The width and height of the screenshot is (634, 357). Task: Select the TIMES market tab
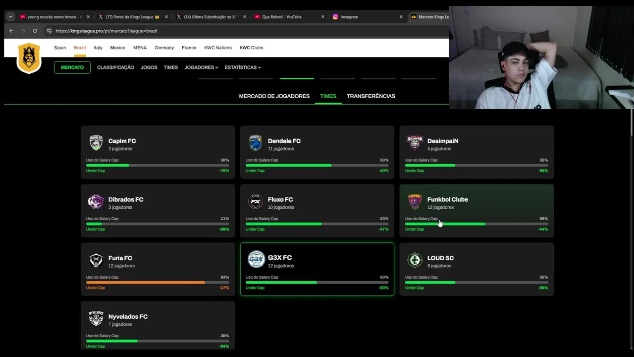coord(328,96)
